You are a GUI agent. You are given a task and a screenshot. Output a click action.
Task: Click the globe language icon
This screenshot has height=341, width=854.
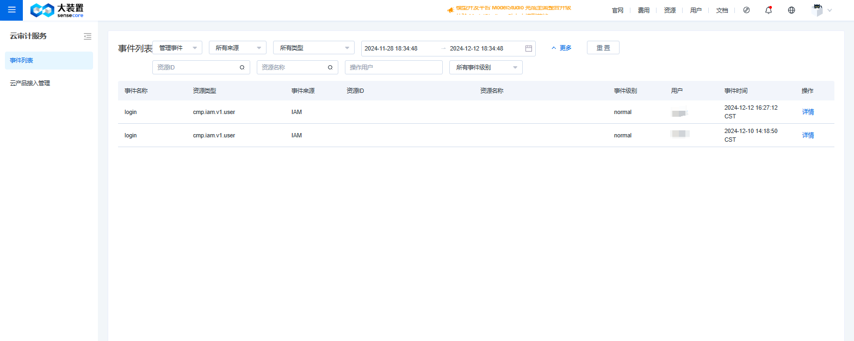click(x=791, y=10)
